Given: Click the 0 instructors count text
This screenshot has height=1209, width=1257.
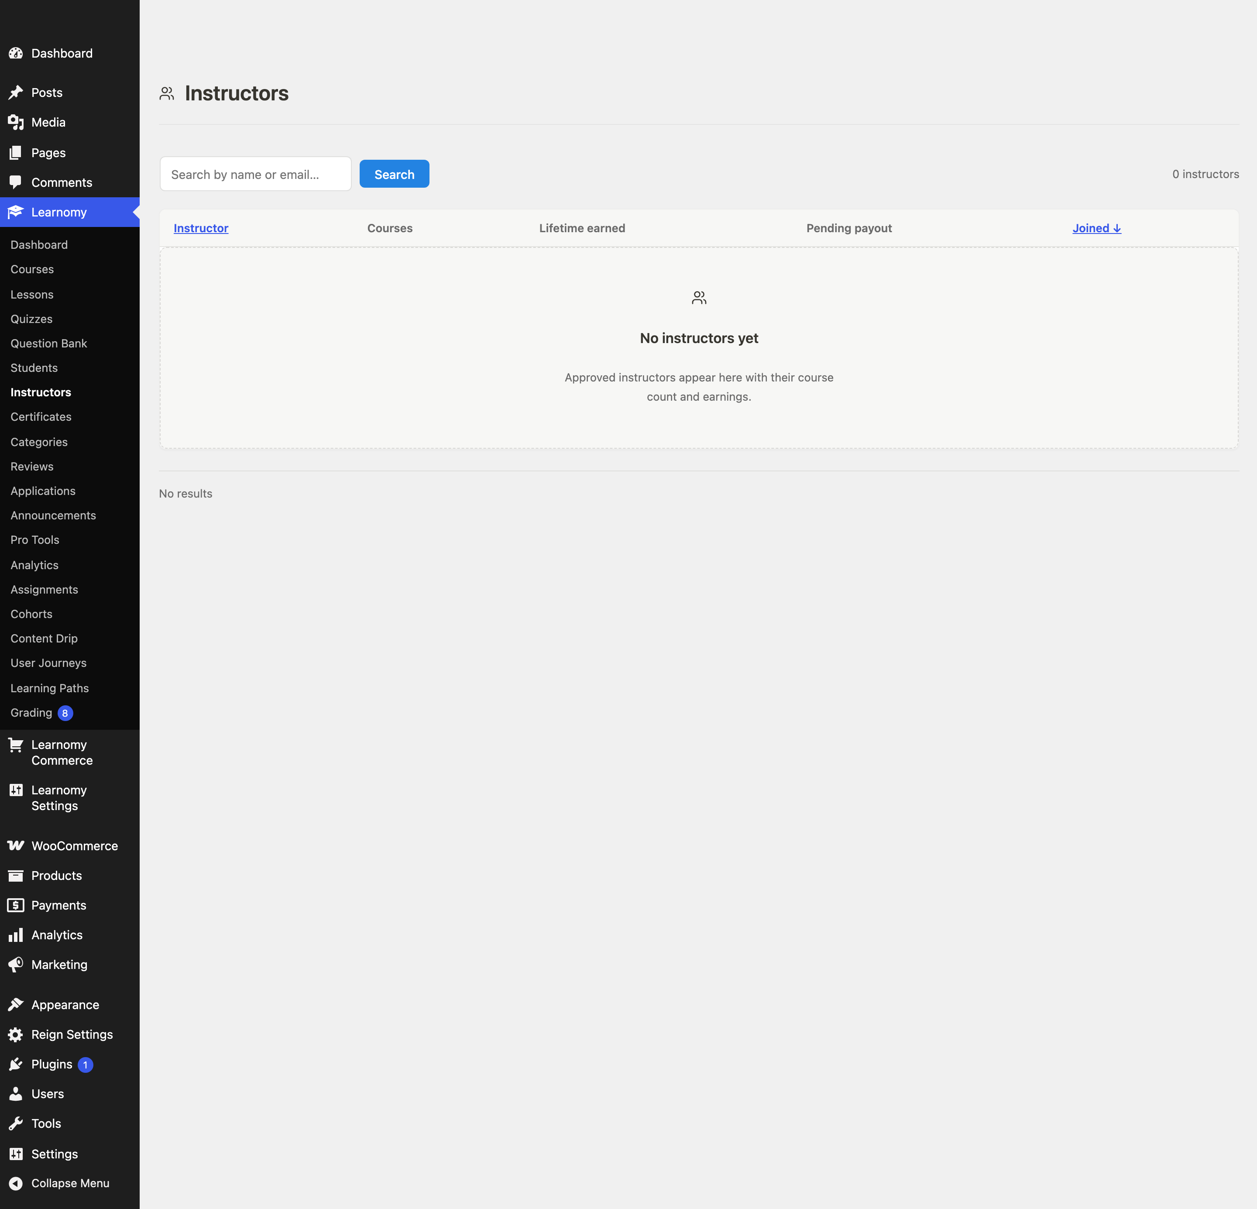Looking at the screenshot, I should tap(1205, 174).
